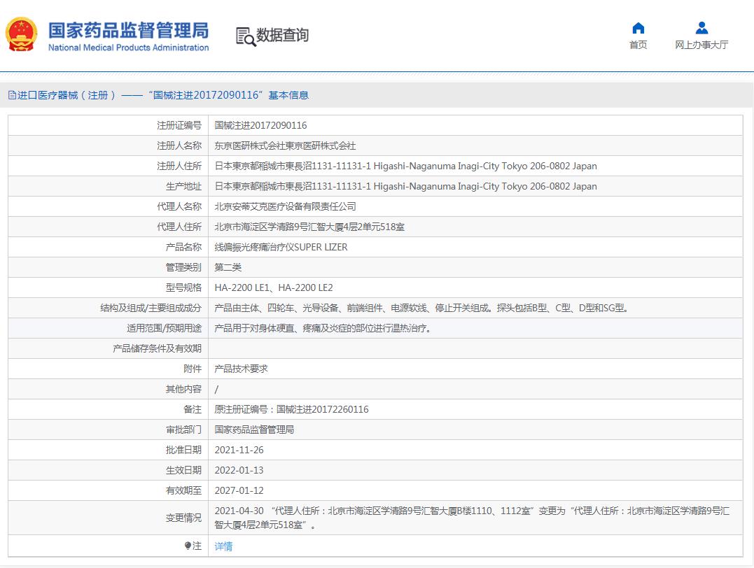Viewport: 754px width, 568px height.
Task: Click the 变更情况 2021-04-30 change description
Action: pyautogui.click(x=472, y=518)
